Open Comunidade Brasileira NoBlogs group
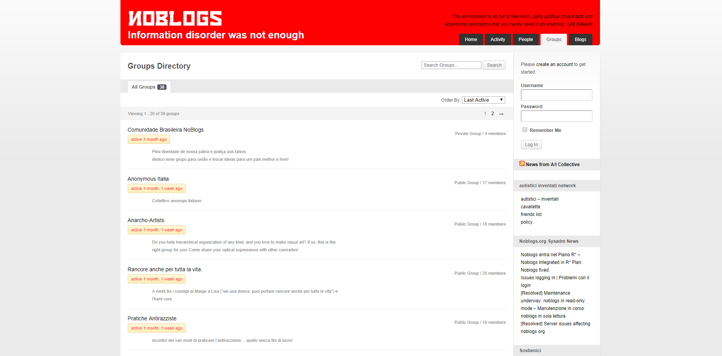 click(165, 130)
